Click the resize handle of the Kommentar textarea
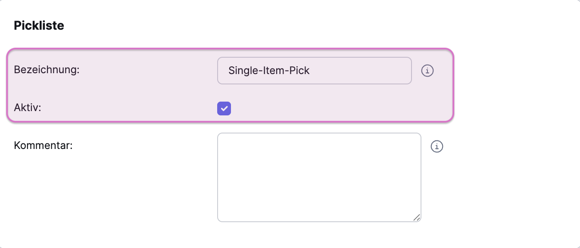This screenshot has height=248, width=580. tap(416, 218)
